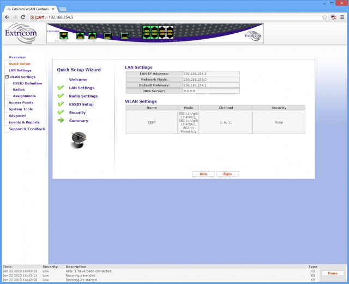
Task: Open WLAN Settings in the sidebar
Action: [22, 77]
